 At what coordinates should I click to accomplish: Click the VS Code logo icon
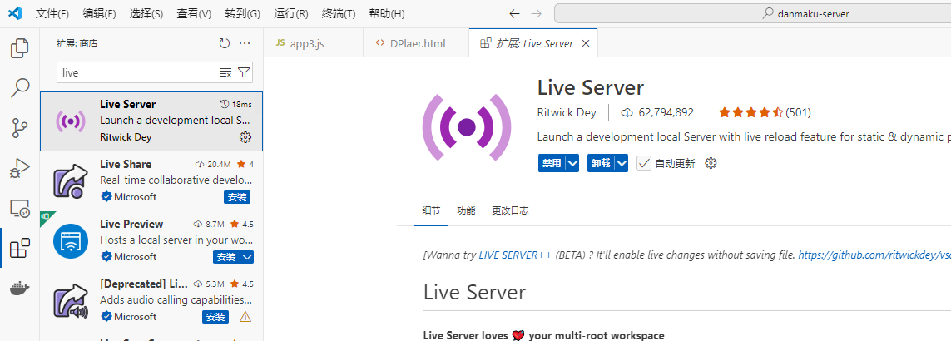(14, 13)
